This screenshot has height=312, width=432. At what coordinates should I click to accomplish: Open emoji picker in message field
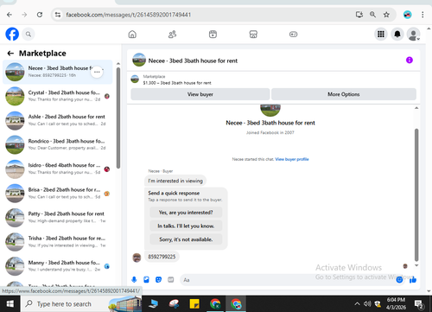[399, 279]
